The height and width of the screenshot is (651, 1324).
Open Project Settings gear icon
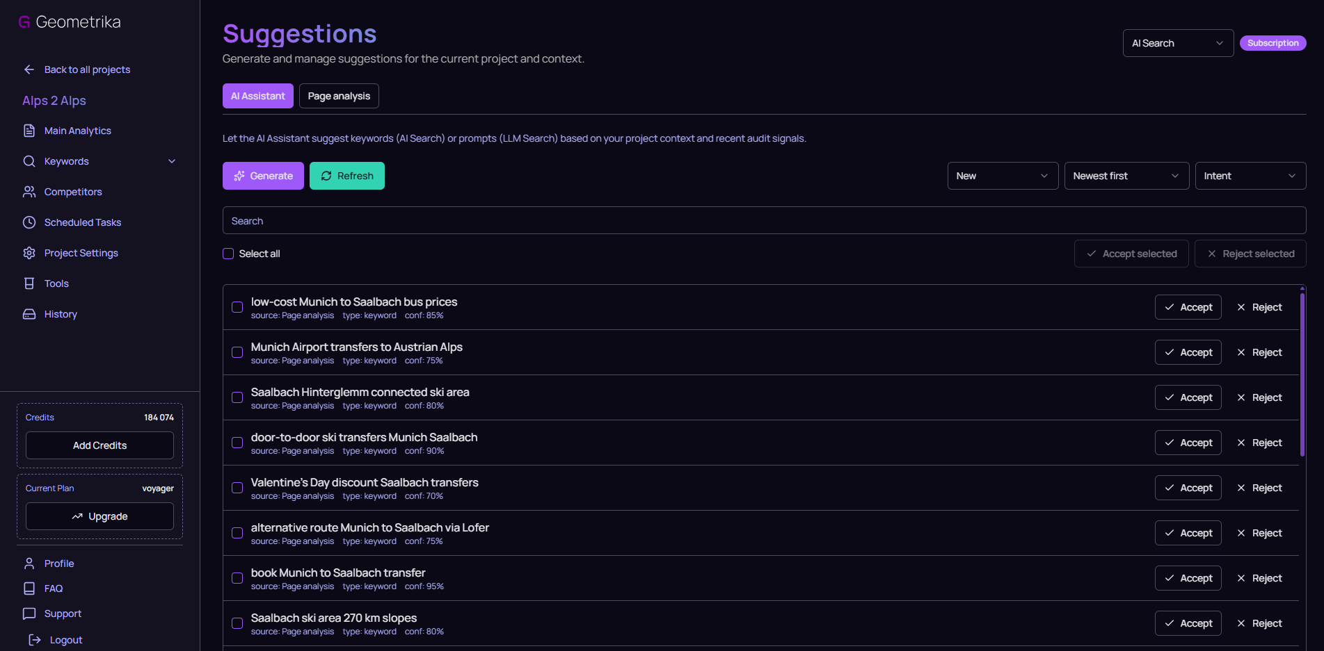pos(29,253)
